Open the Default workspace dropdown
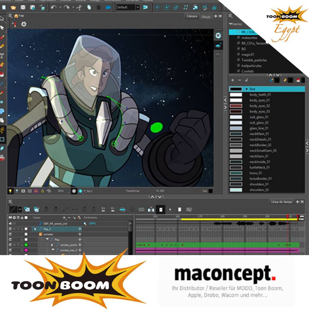 [x=138, y=8]
